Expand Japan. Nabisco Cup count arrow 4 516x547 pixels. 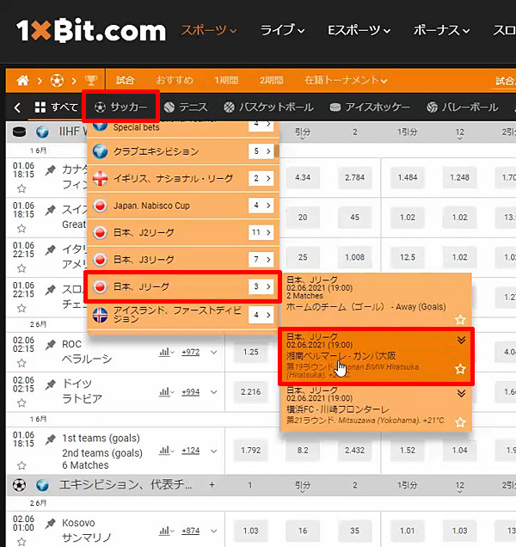coord(261,206)
